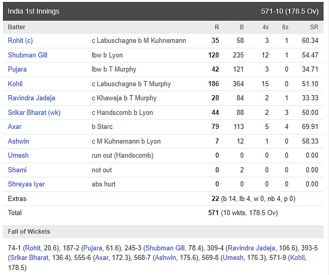Click the SR column header

(x=313, y=27)
